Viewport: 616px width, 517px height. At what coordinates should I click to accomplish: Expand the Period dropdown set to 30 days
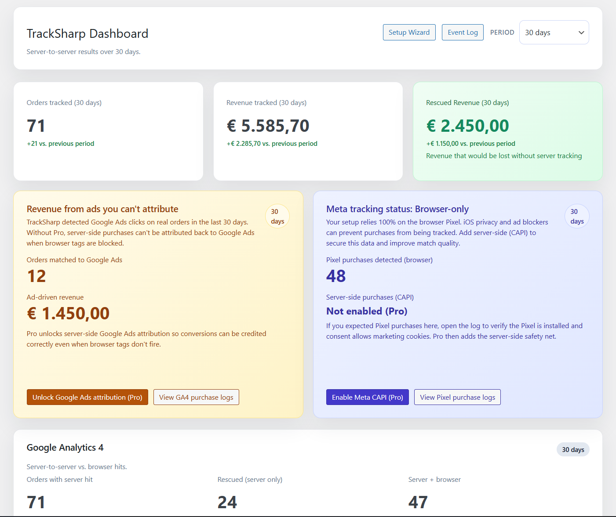pos(554,33)
